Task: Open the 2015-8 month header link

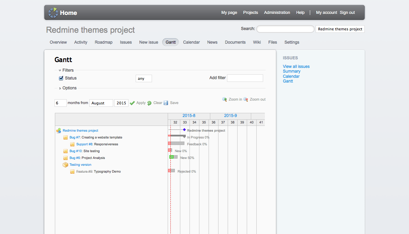Action: click(x=189, y=116)
